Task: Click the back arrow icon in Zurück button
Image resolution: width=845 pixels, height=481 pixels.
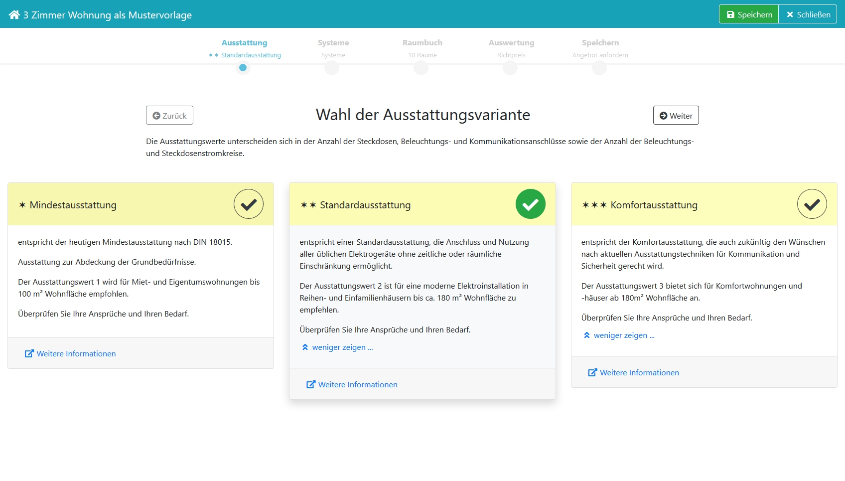Action: (x=156, y=115)
